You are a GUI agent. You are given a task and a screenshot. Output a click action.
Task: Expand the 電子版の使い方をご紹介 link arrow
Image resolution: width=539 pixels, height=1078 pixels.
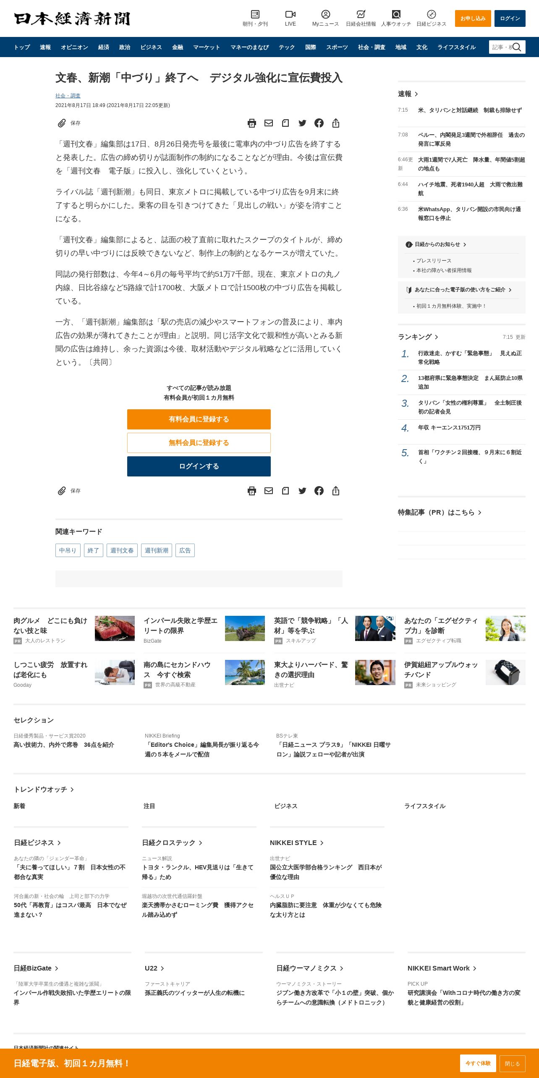(x=510, y=290)
